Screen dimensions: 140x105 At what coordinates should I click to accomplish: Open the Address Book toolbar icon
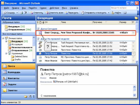(125, 13)
